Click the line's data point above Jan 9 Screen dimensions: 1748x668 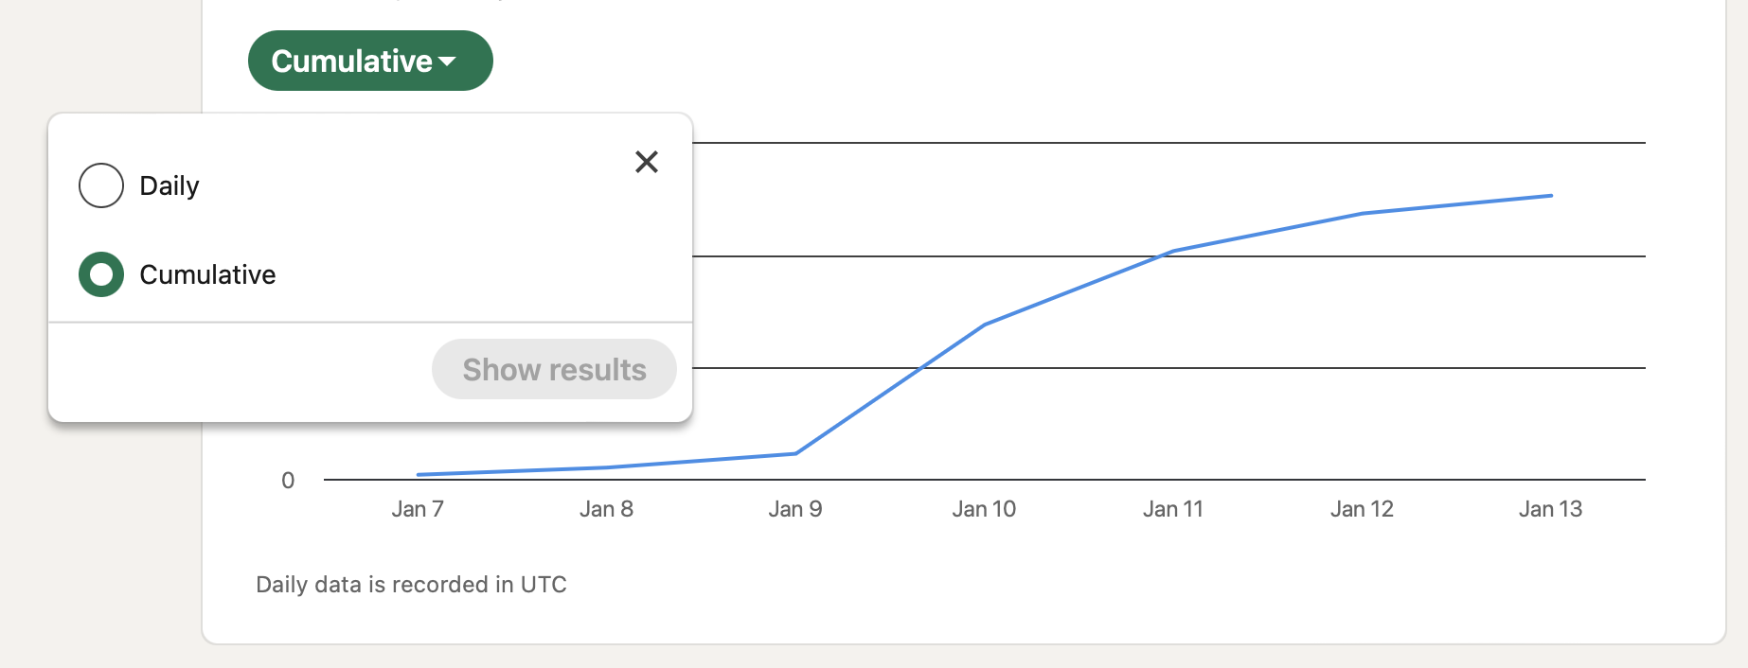[x=795, y=453]
